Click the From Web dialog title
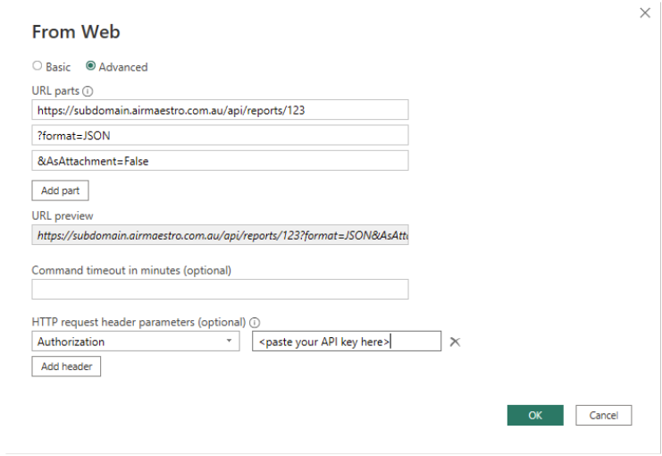The image size is (662, 456). pos(76,32)
